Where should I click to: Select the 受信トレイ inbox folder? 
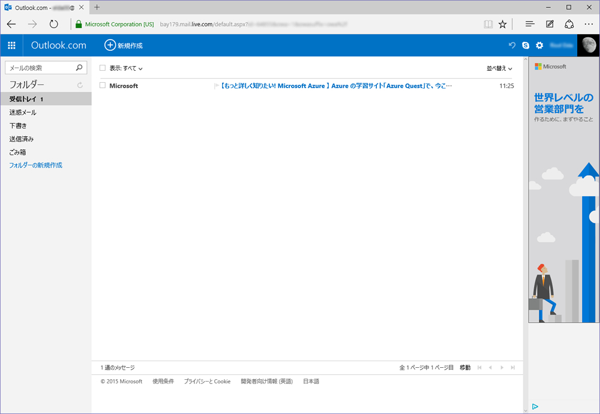(46, 99)
